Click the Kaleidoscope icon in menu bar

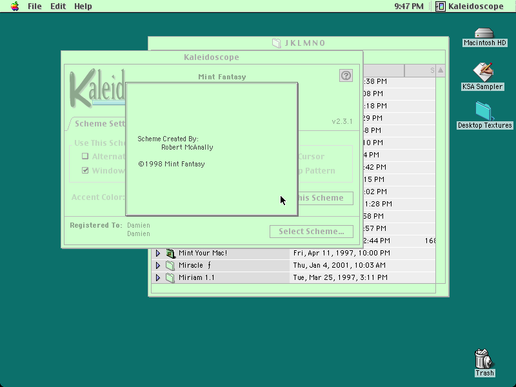click(441, 6)
